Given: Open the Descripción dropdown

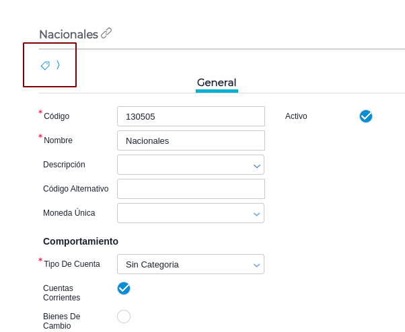Looking at the screenshot, I should (256, 165).
